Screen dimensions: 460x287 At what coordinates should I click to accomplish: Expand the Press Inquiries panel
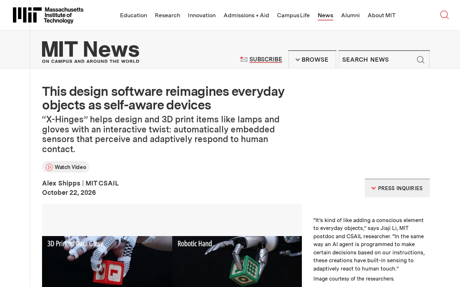pyautogui.click(x=397, y=188)
